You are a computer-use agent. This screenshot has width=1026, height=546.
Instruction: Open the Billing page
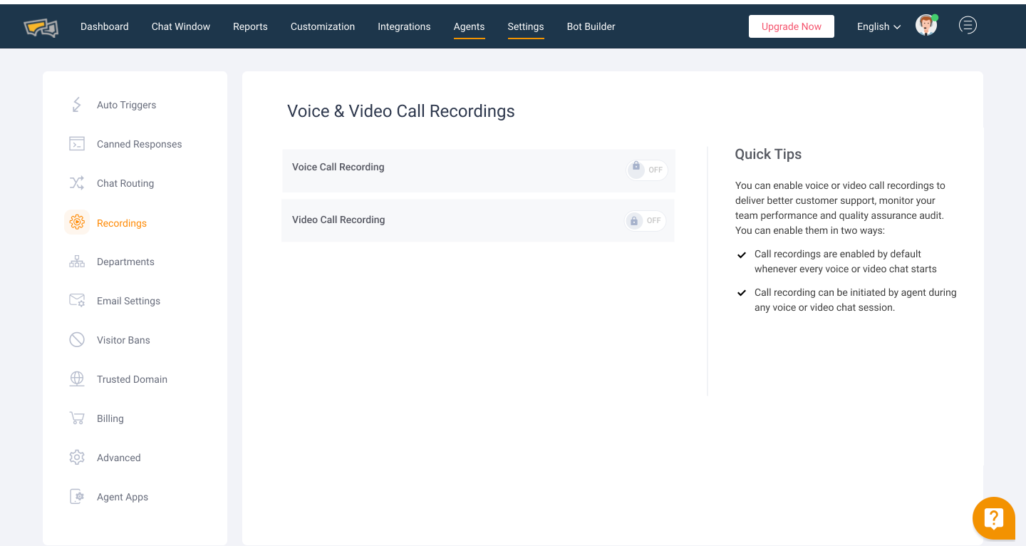click(110, 418)
